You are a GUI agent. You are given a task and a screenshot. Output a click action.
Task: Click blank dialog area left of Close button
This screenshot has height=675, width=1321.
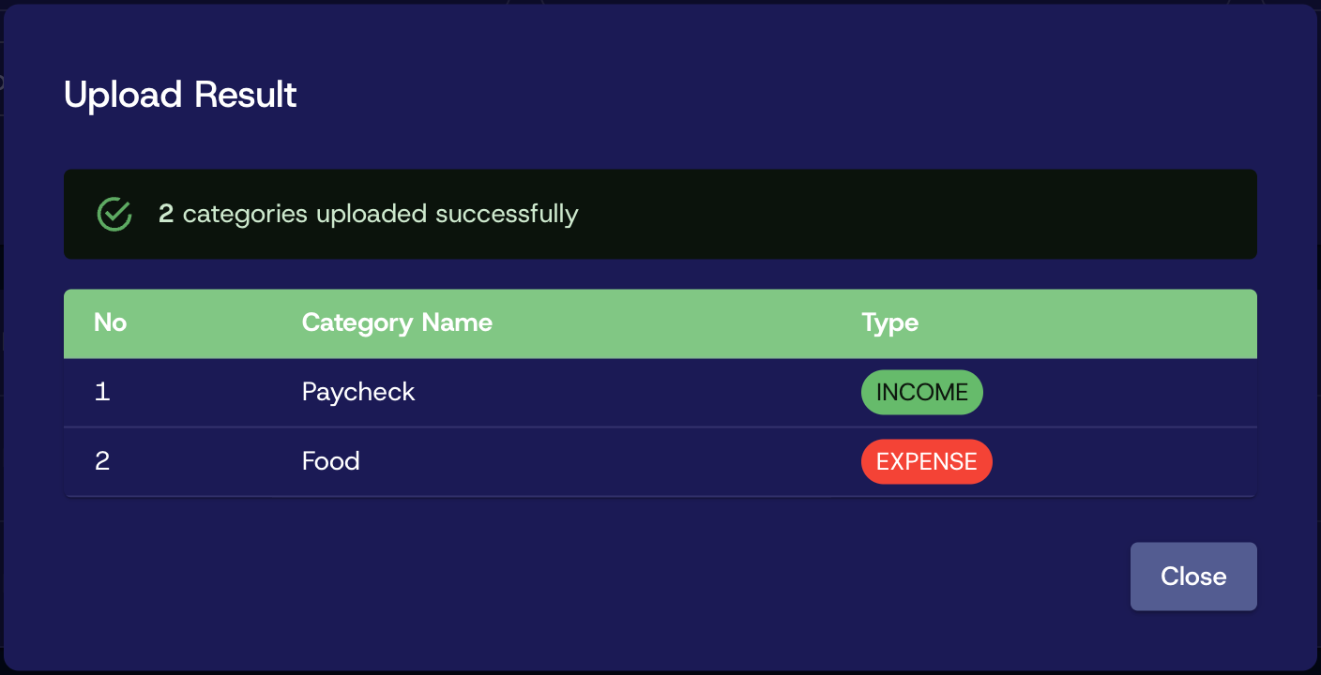(x=657, y=577)
